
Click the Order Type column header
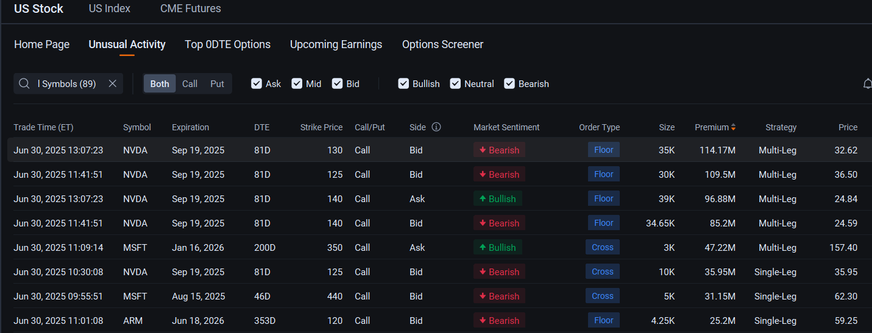click(x=599, y=127)
